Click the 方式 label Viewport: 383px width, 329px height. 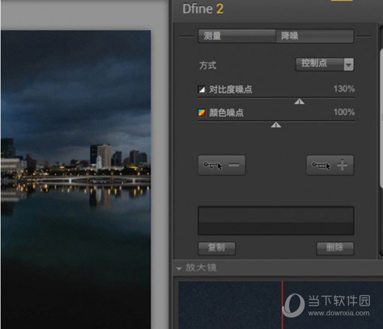207,66
